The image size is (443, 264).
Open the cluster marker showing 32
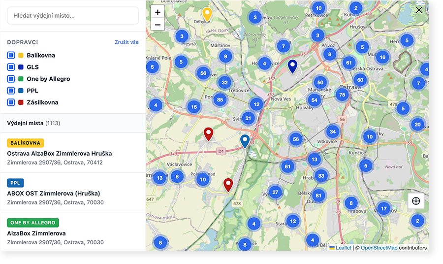[x=224, y=83]
